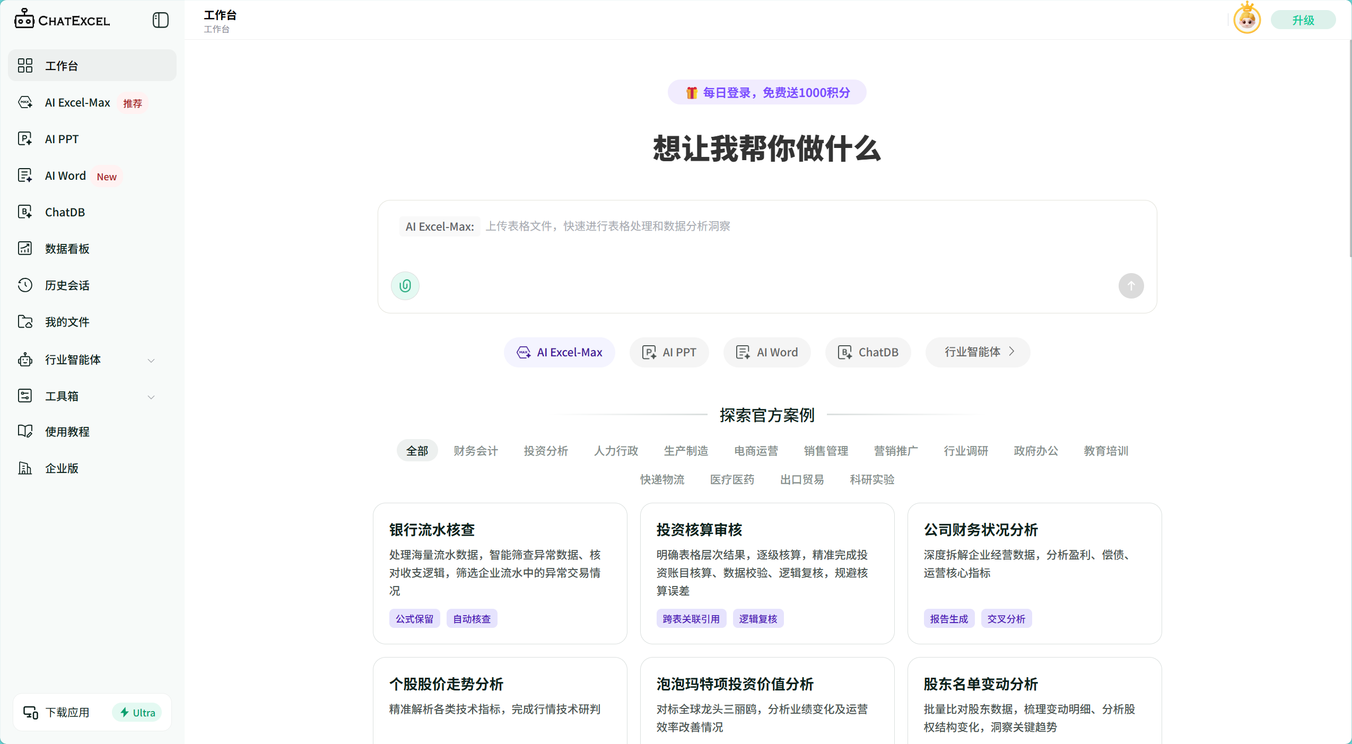Click the 推荐 badge next to AI Excel-Max
The width and height of the screenshot is (1352, 744).
click(133, 103)
